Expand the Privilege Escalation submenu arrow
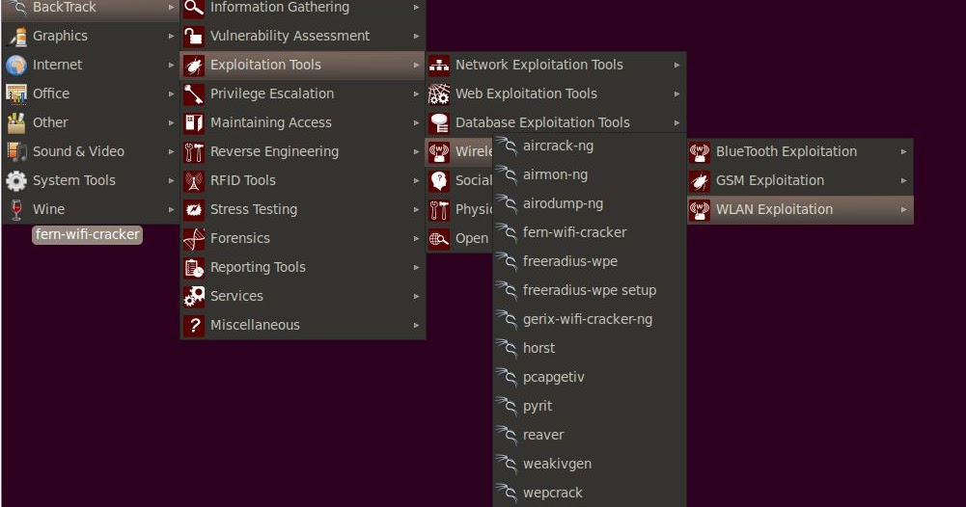 pos(417,93)
